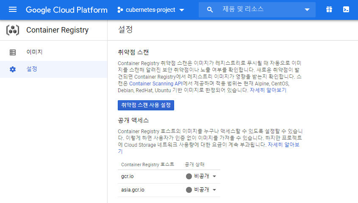Click the Google Cloud Platform logo

click(67, 10)
